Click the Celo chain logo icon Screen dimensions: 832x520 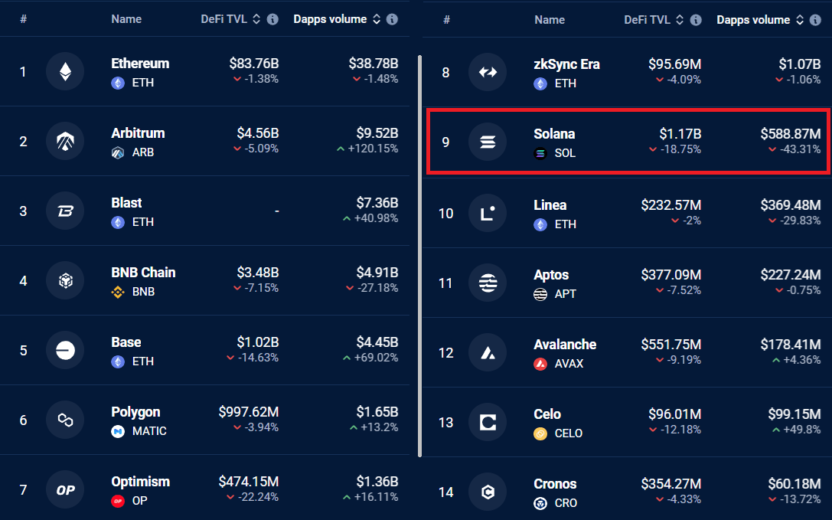(x=488, y=423)
